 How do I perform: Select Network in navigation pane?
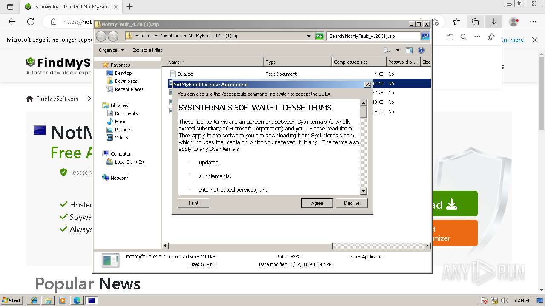pos(119,178)
